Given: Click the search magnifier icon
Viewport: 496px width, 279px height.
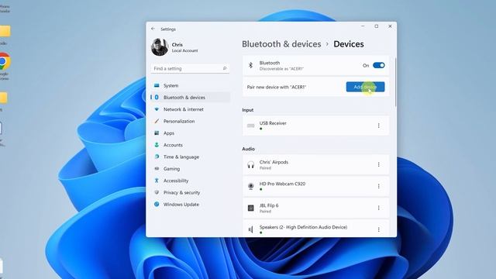Looking at the screenshot, I should pyautogui.click(x=225, y=68).
